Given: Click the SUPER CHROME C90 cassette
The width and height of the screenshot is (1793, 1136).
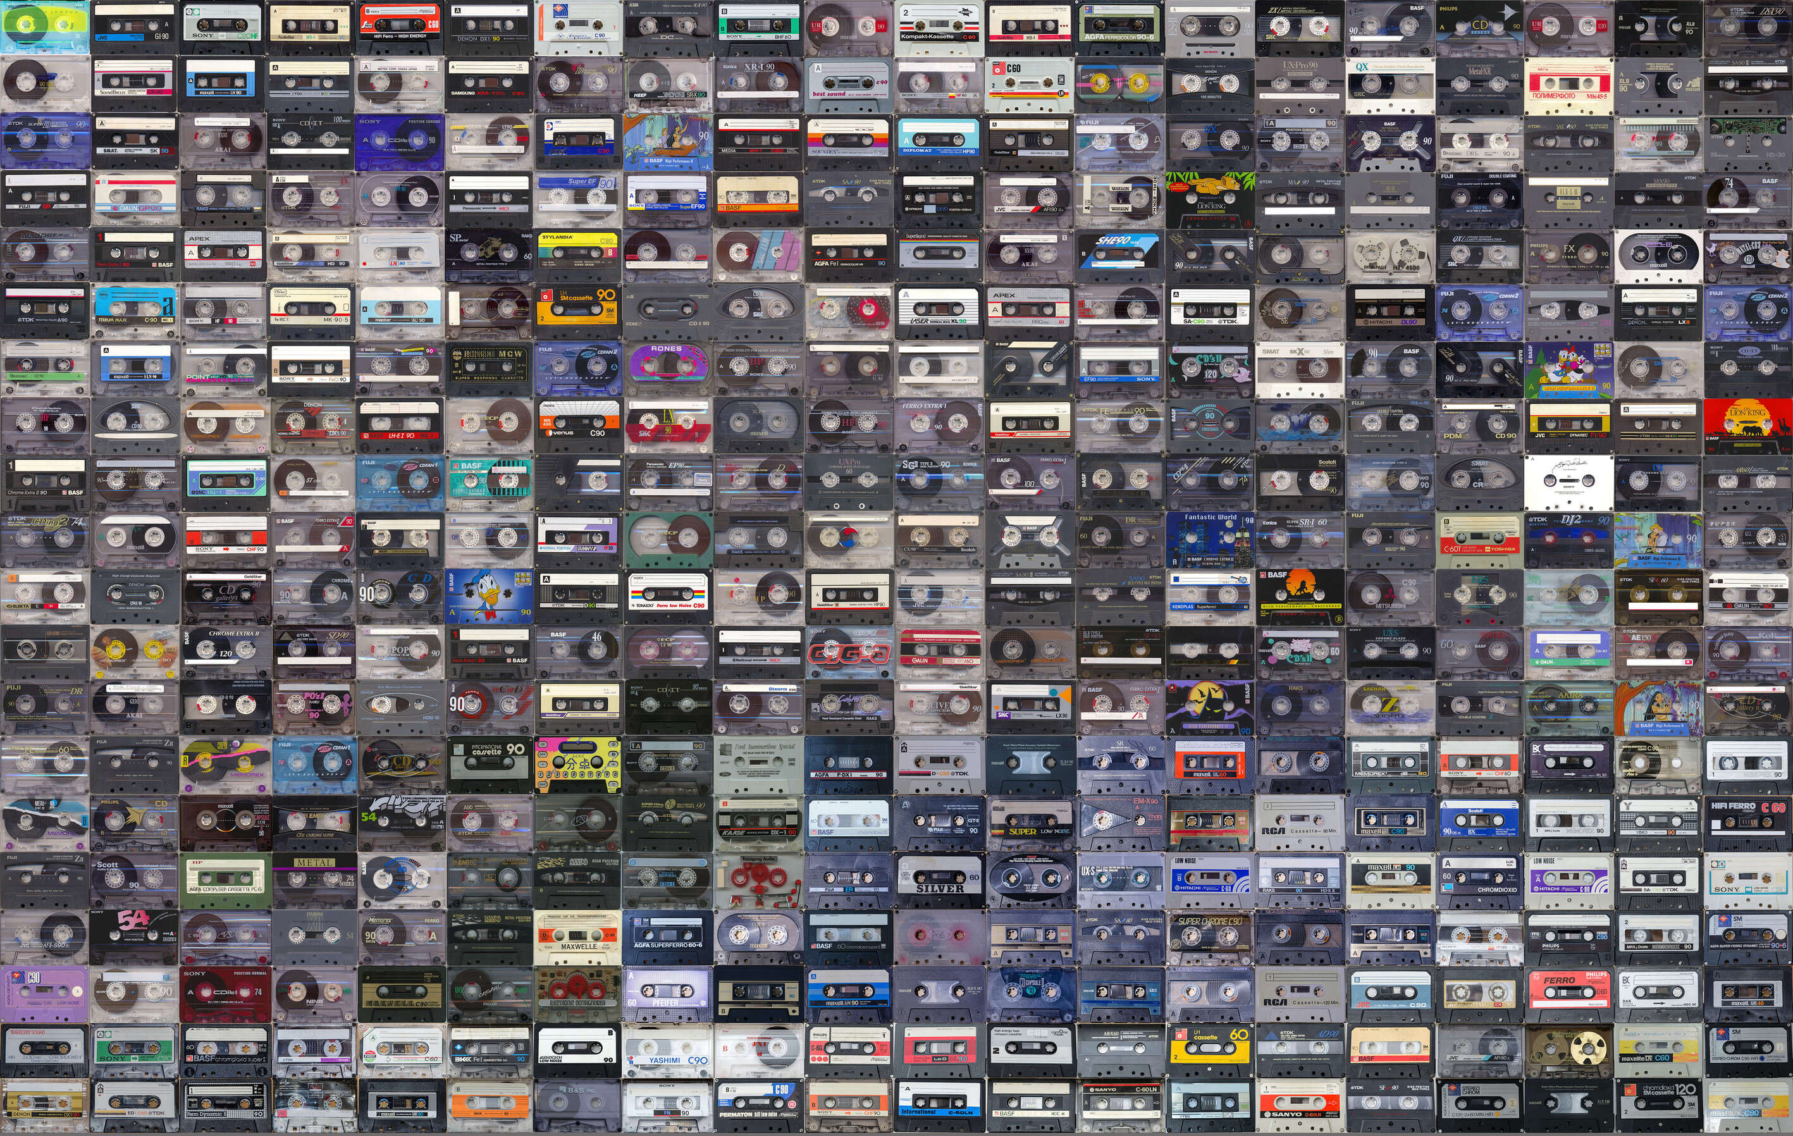Looking at the screenshot, I should [1210, 937].
